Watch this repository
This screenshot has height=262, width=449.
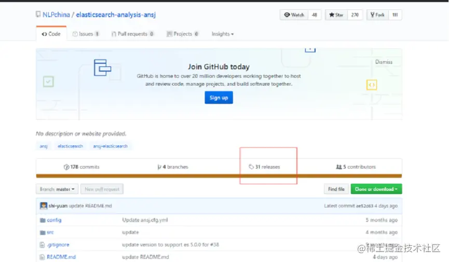point(294,15)
